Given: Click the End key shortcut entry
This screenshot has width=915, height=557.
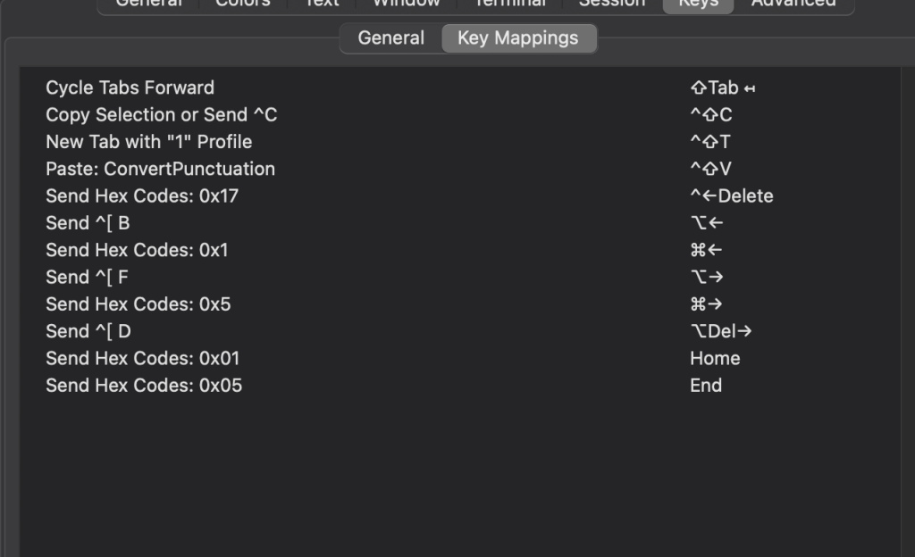Looking at the screenshot, I should tap(706, 386).
